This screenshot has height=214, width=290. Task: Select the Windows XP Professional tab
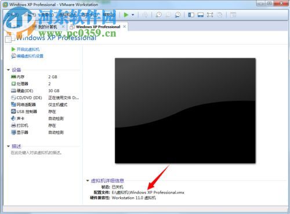[x=98, y=27]
